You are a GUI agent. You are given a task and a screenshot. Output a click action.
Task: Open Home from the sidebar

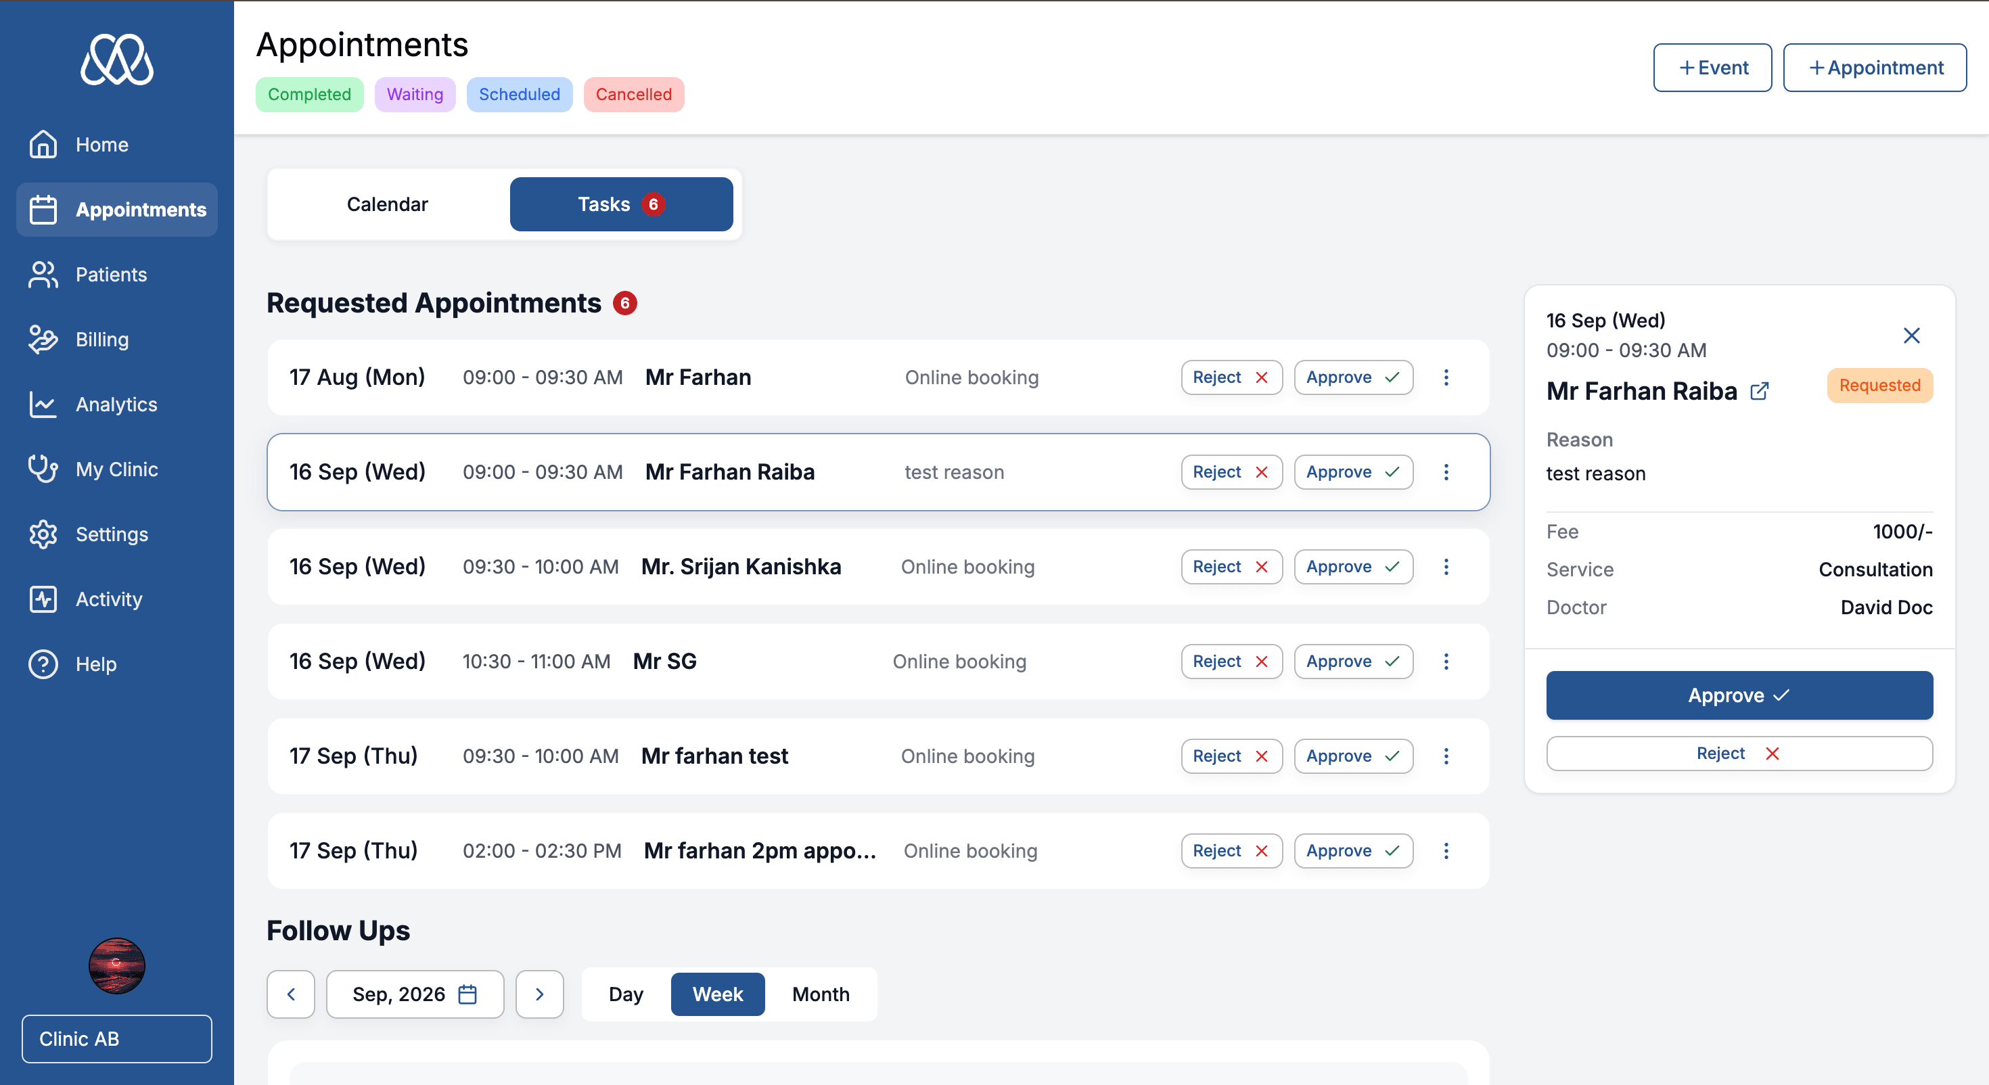click(116, 144)
